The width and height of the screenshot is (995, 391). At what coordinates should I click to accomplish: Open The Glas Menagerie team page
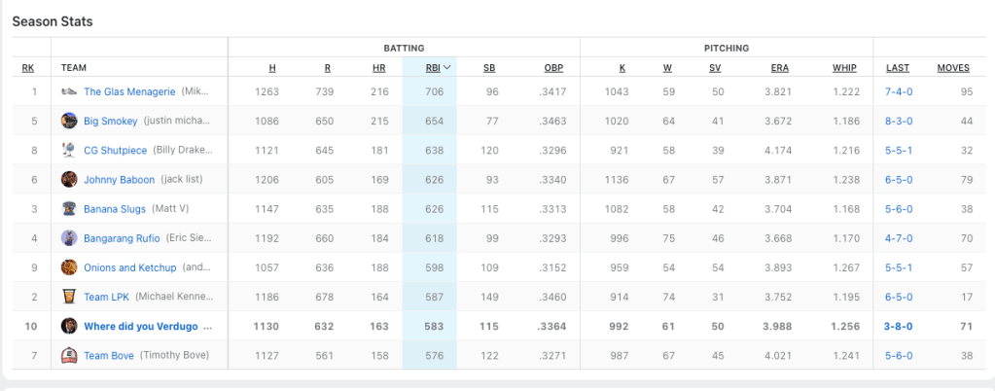129,91
